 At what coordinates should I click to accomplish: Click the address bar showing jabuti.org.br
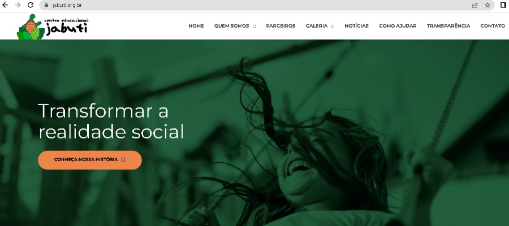[x=256, y=5]
